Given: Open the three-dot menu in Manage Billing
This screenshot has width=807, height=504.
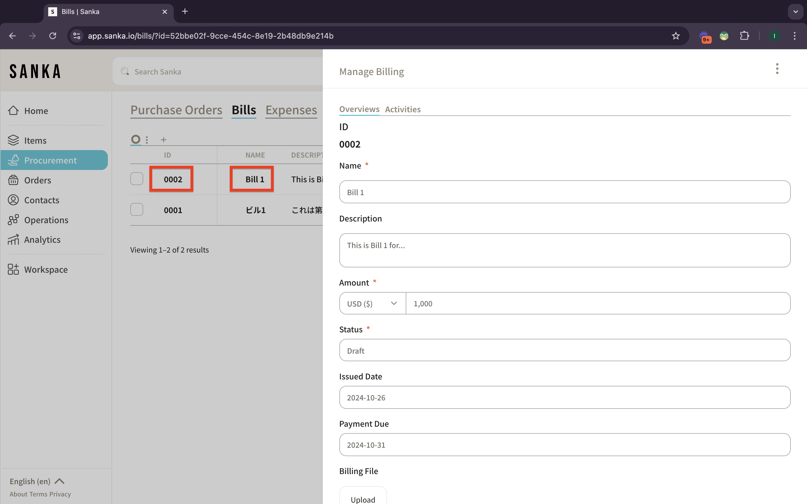Looking at the screenshot, I should pos(777,69).
